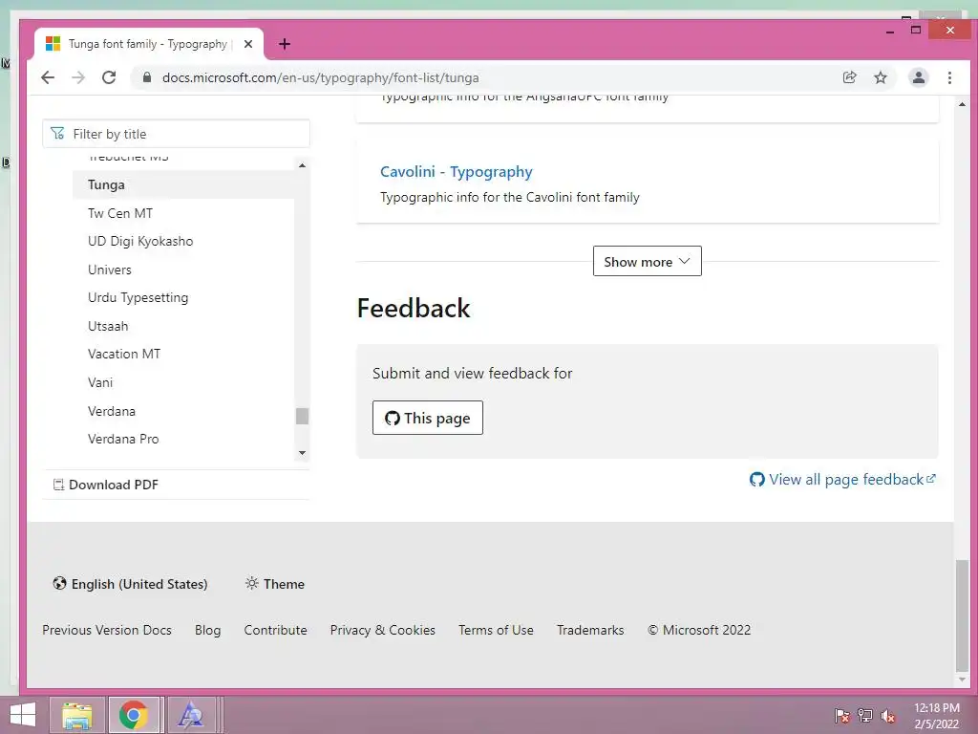
Task: Open Vacation MT entry
Action: [x=124, y=354]
